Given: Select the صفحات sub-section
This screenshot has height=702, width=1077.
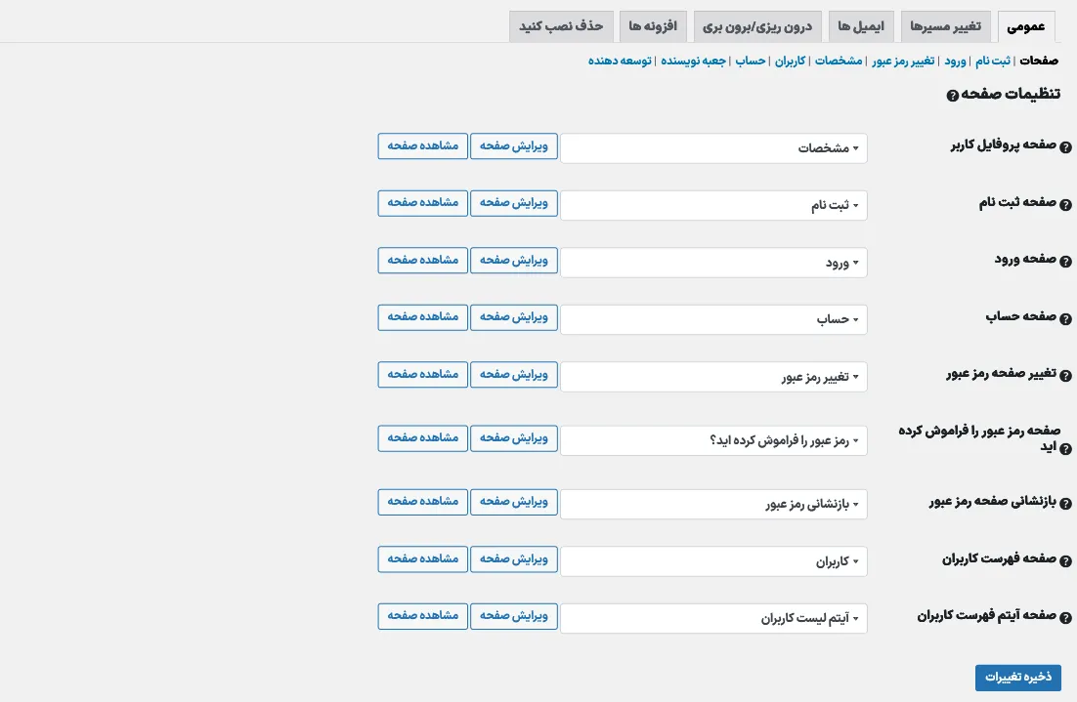Looking at the screenshot, I should point(1039,62).
